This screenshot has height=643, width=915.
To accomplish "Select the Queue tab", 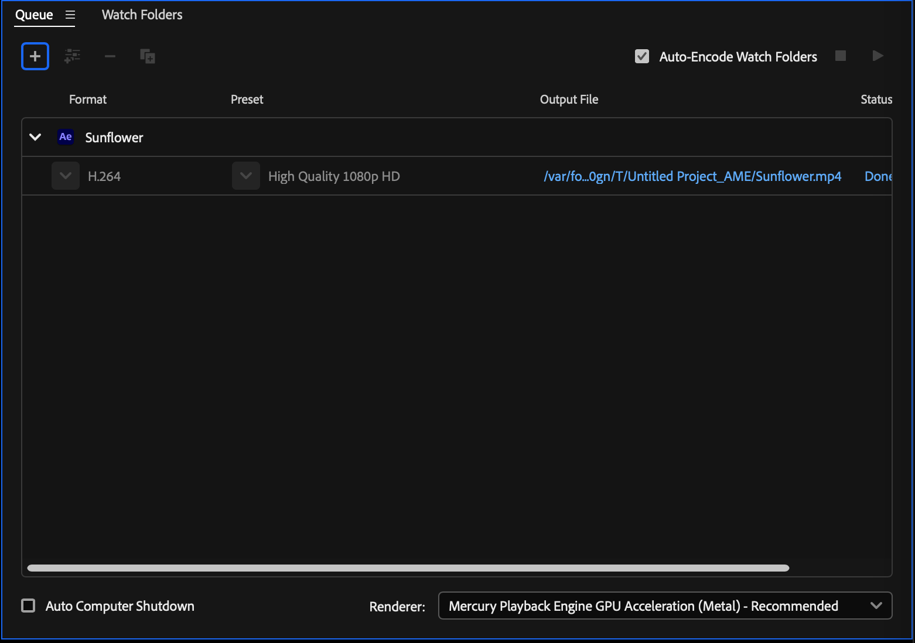I will [x=34, y=15].
